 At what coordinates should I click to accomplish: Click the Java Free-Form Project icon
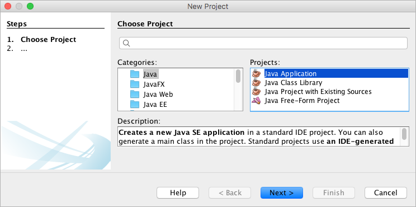[x=256, y=101]
